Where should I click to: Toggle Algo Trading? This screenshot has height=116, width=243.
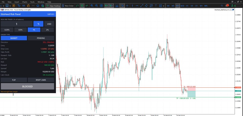point(53,6)
